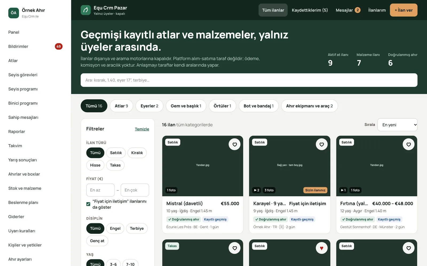427x266 pixels.
Task: Switch to Atlar 9 category tab
Action: [x=121, y=106]
